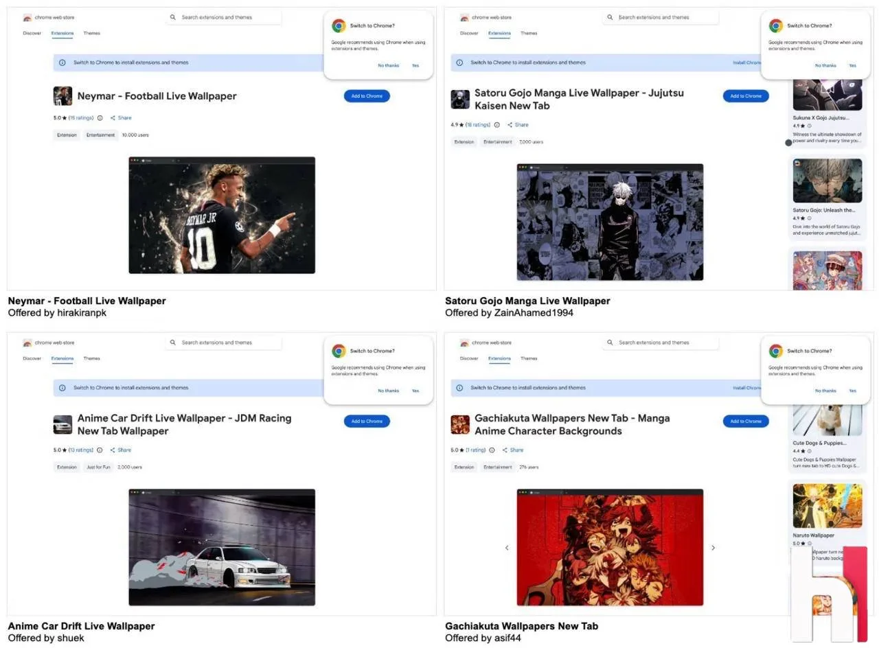Open the 15 ratings link for Neymar
This screenshot has width=879, height=648.
coord(81,118)
